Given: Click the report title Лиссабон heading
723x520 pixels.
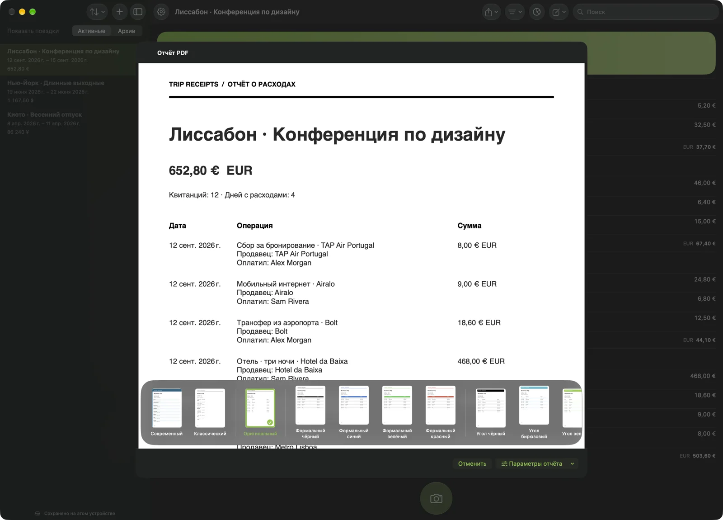Looking at the screenshot, I should 337,134.
